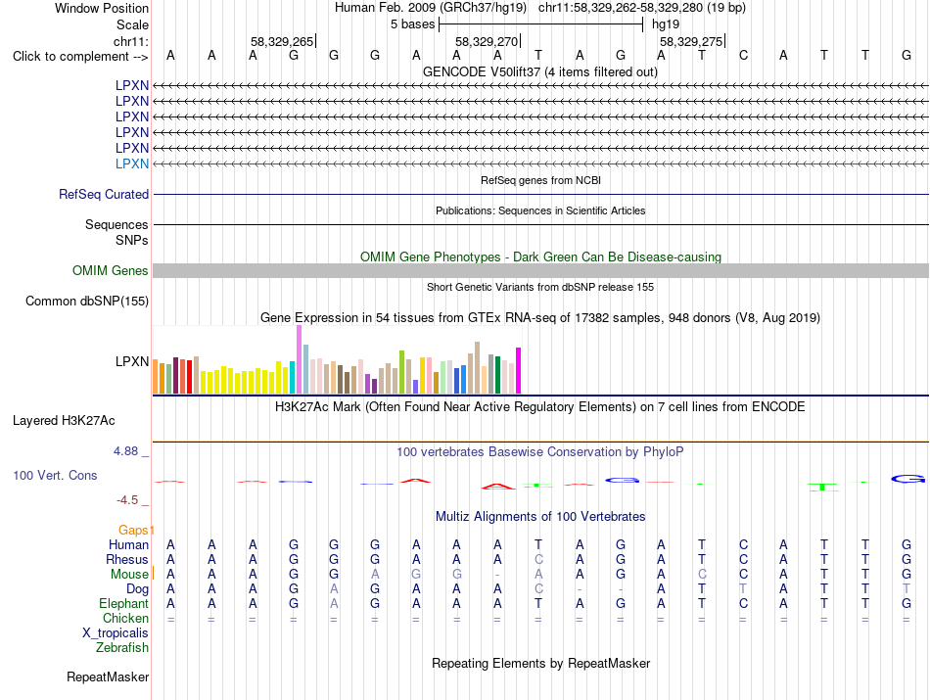Select the Elephant alignment row label
Screen dimensions: 930x700
click(x=123, y=603)
